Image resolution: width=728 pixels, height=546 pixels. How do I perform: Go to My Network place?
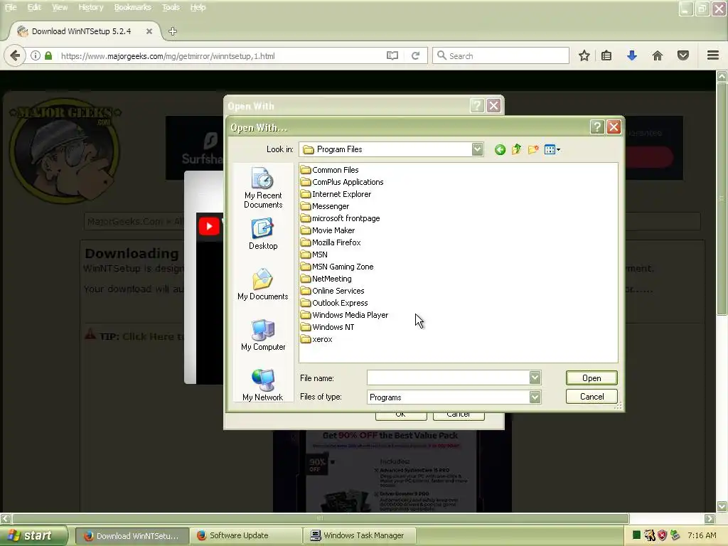[x=263, y=385]
